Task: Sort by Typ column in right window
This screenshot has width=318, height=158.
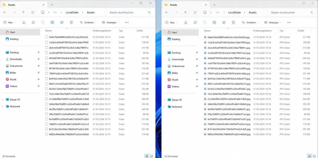Action: (281, 31)
